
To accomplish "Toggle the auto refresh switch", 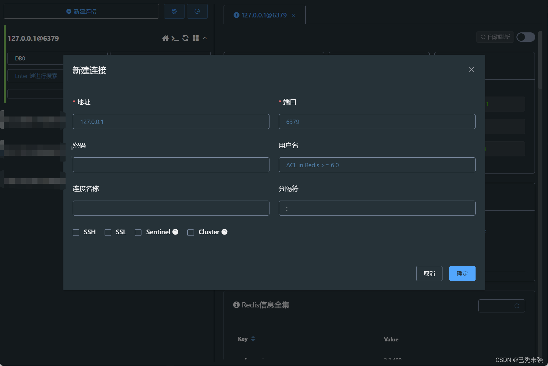I will [x=526, y=37].
